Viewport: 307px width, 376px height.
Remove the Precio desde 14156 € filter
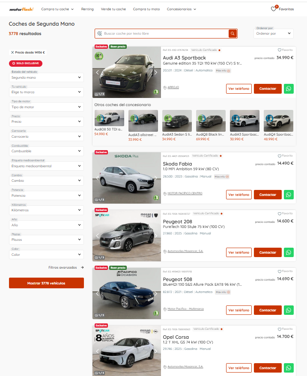coord(12,52)
